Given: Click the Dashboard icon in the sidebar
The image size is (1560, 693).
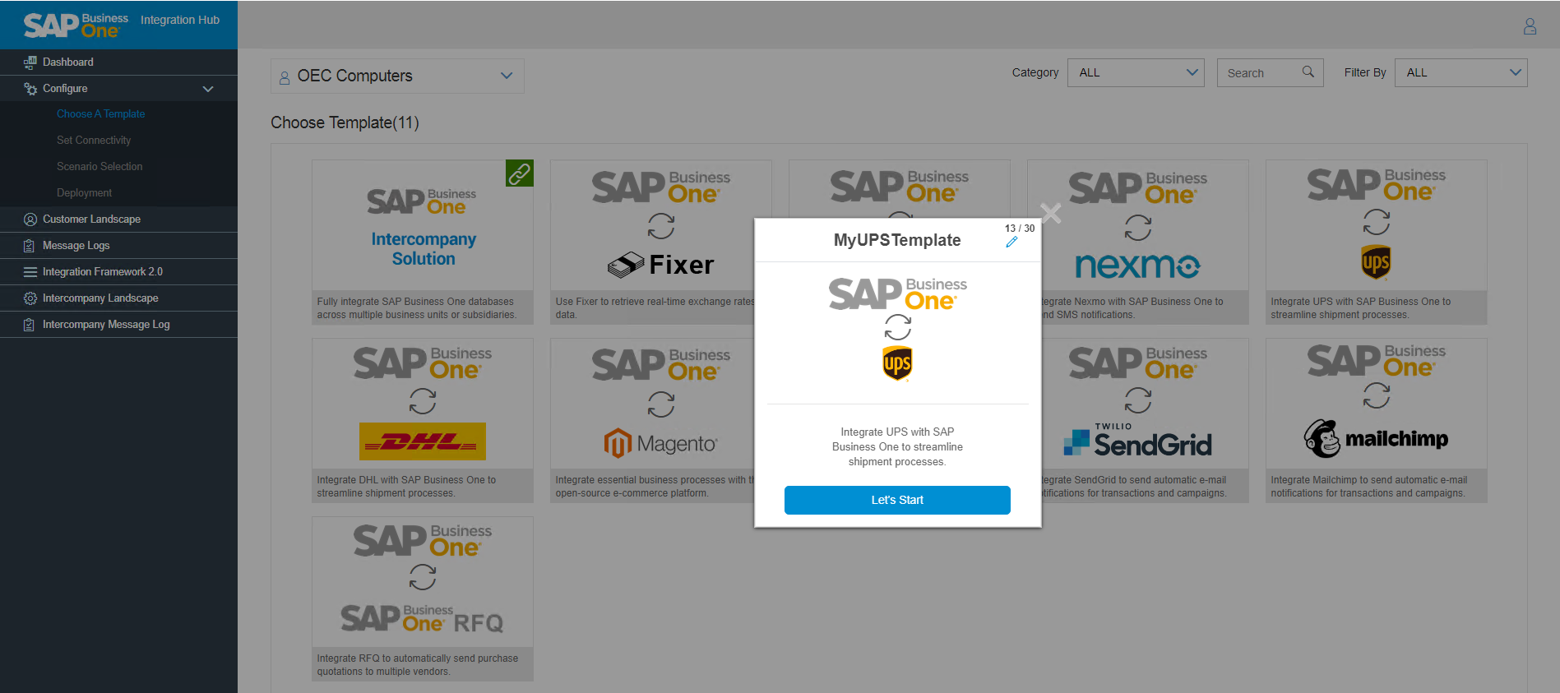Looking at the screenshot, I should point(30,62).
